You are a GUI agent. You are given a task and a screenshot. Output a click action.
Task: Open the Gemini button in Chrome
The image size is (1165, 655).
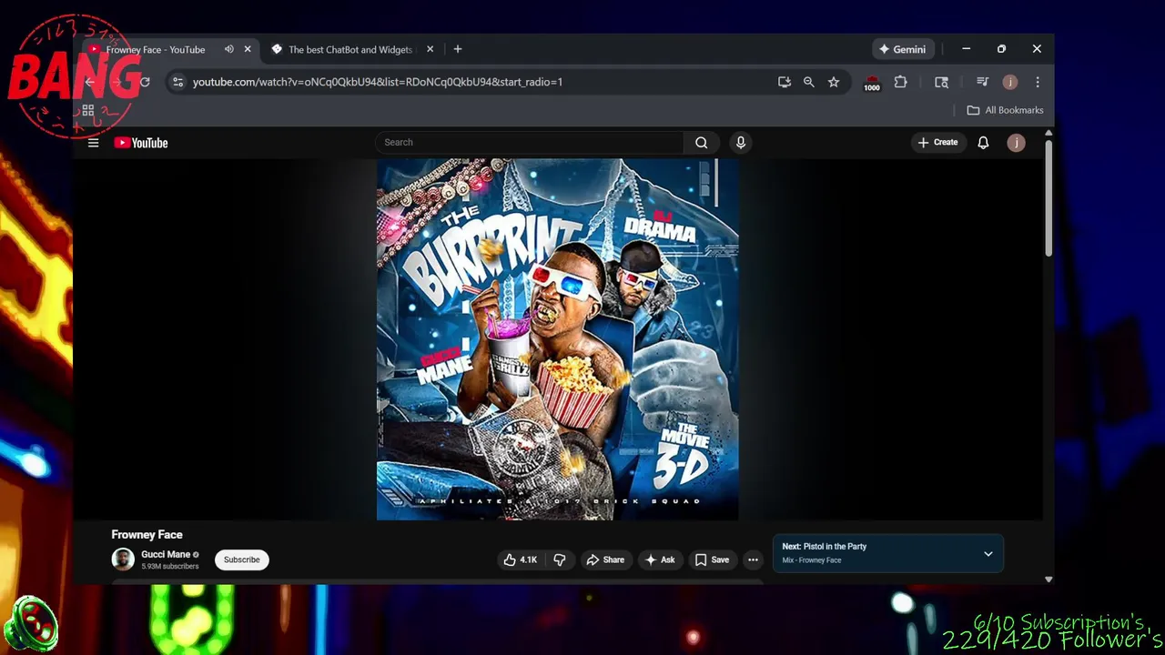point(902,49)
